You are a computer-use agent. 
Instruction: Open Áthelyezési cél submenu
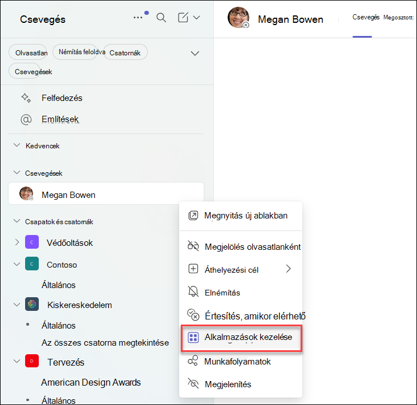click(x=241, y=270)
